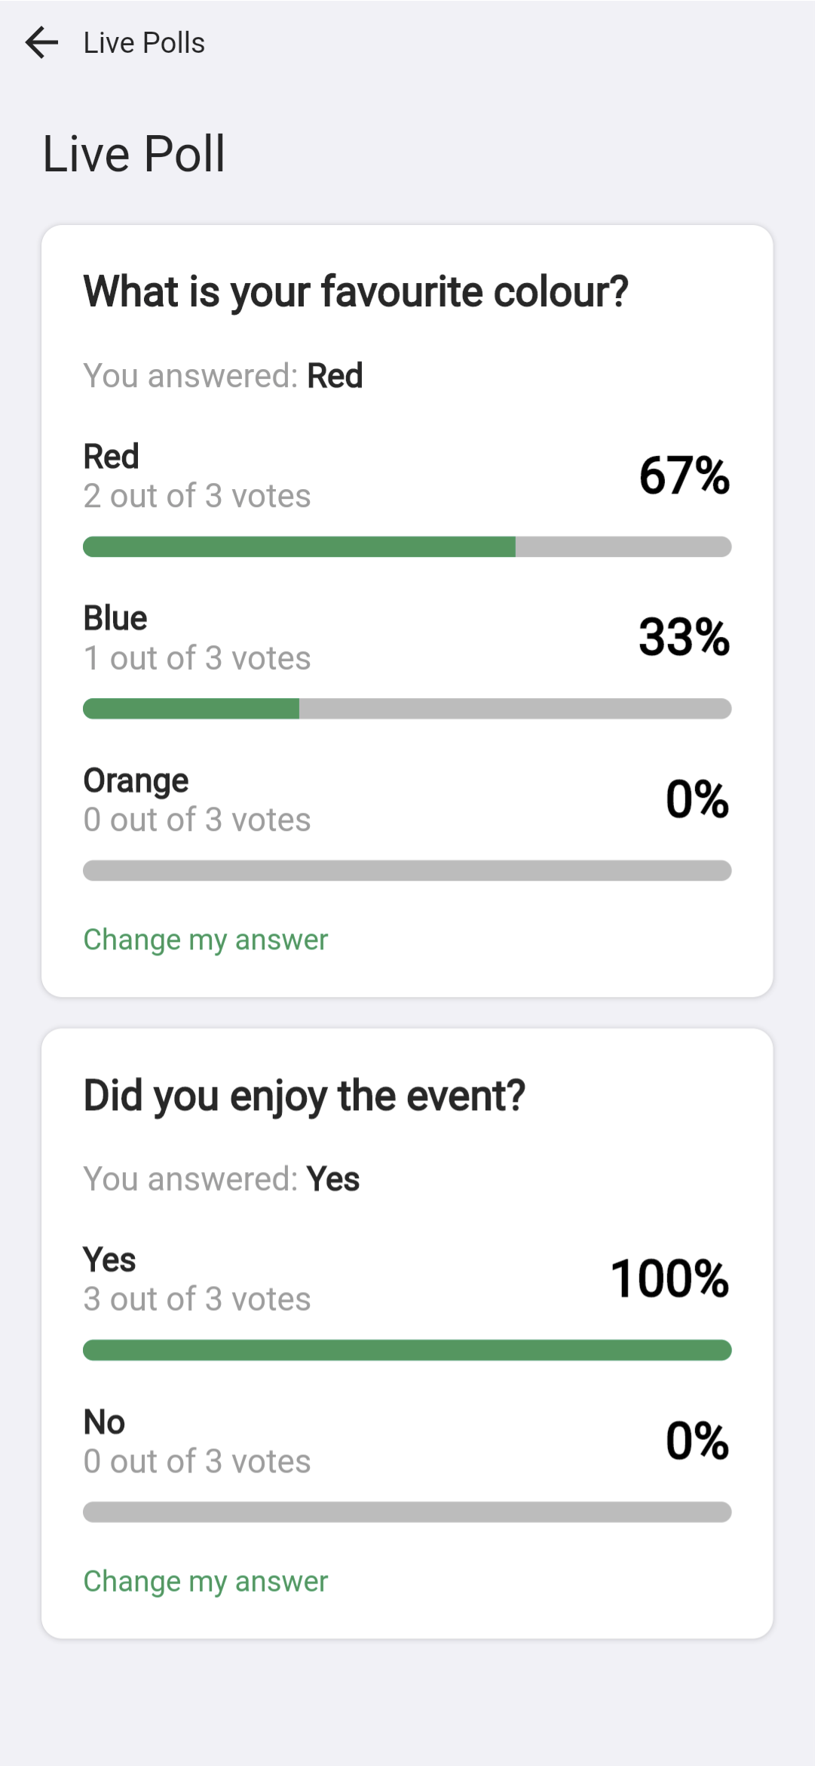Select the Blue progress bar

point(407,709)
